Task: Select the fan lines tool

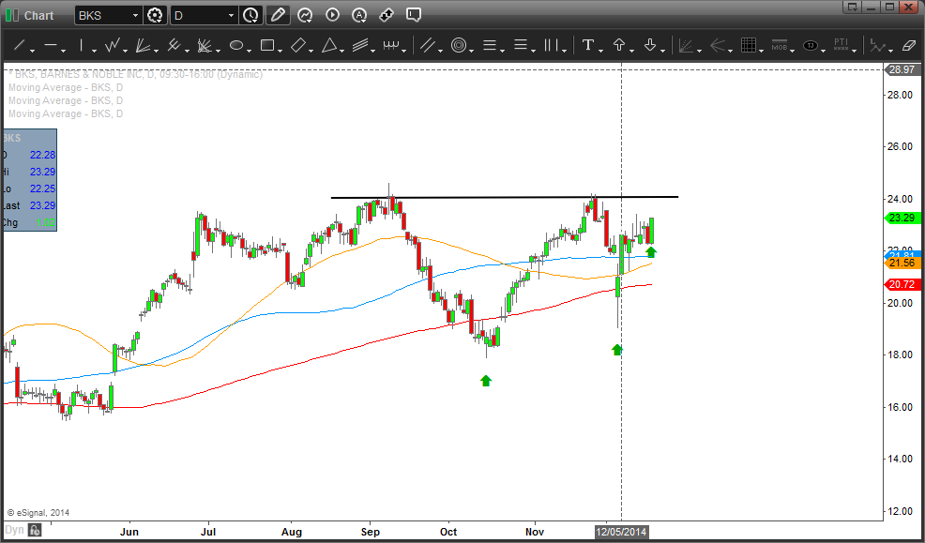Action: (x=144, y=45)
